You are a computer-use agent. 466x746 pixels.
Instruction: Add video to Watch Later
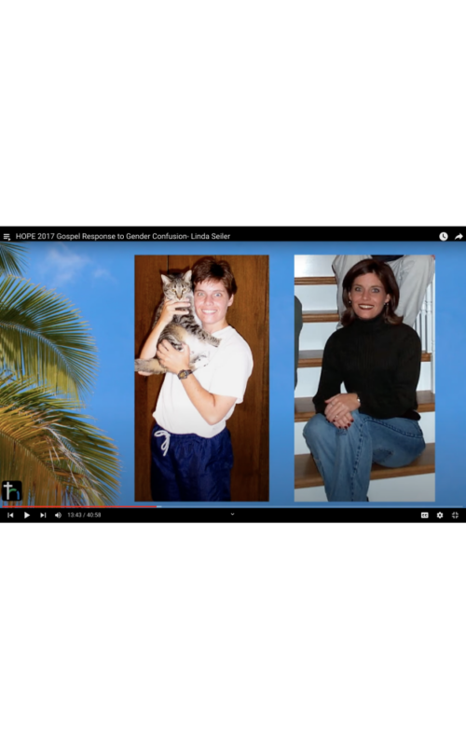click(x=444, y=237)
